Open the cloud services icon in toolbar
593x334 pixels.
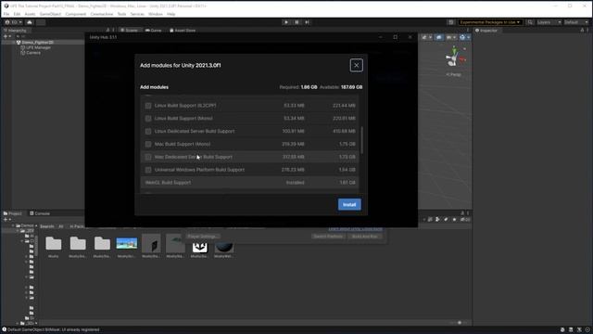(30, 22)
